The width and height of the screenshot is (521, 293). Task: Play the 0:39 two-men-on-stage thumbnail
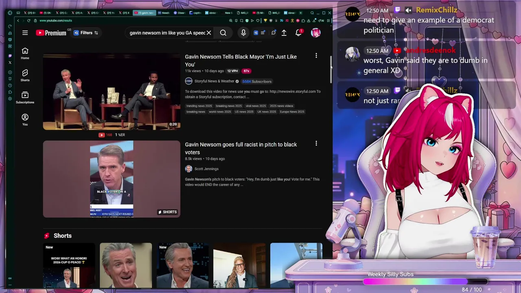tap(112, 92)
